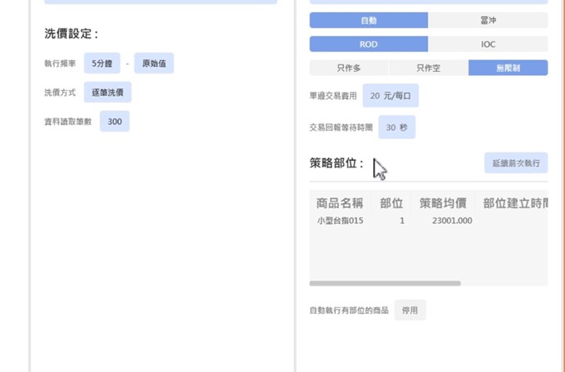
Task: Click the 策略均價 column header
Action: 443,203
